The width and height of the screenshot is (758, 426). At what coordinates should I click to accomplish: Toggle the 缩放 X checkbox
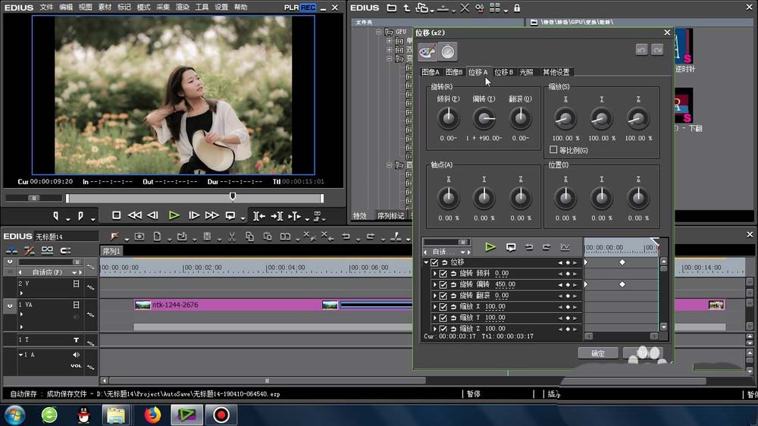[443, 306]
